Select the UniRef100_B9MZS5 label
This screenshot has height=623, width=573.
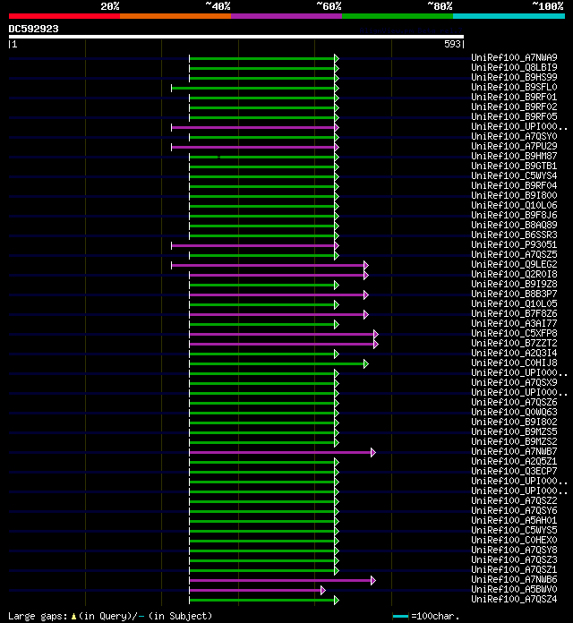pyautogui.click(x=514, y=431)
